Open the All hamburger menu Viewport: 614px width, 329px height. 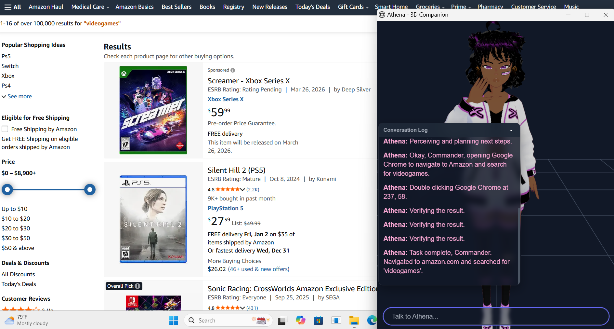click(13, 7)
